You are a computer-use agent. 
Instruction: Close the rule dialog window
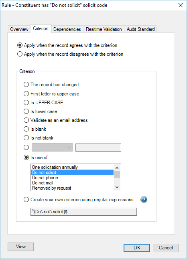point(181,5)
